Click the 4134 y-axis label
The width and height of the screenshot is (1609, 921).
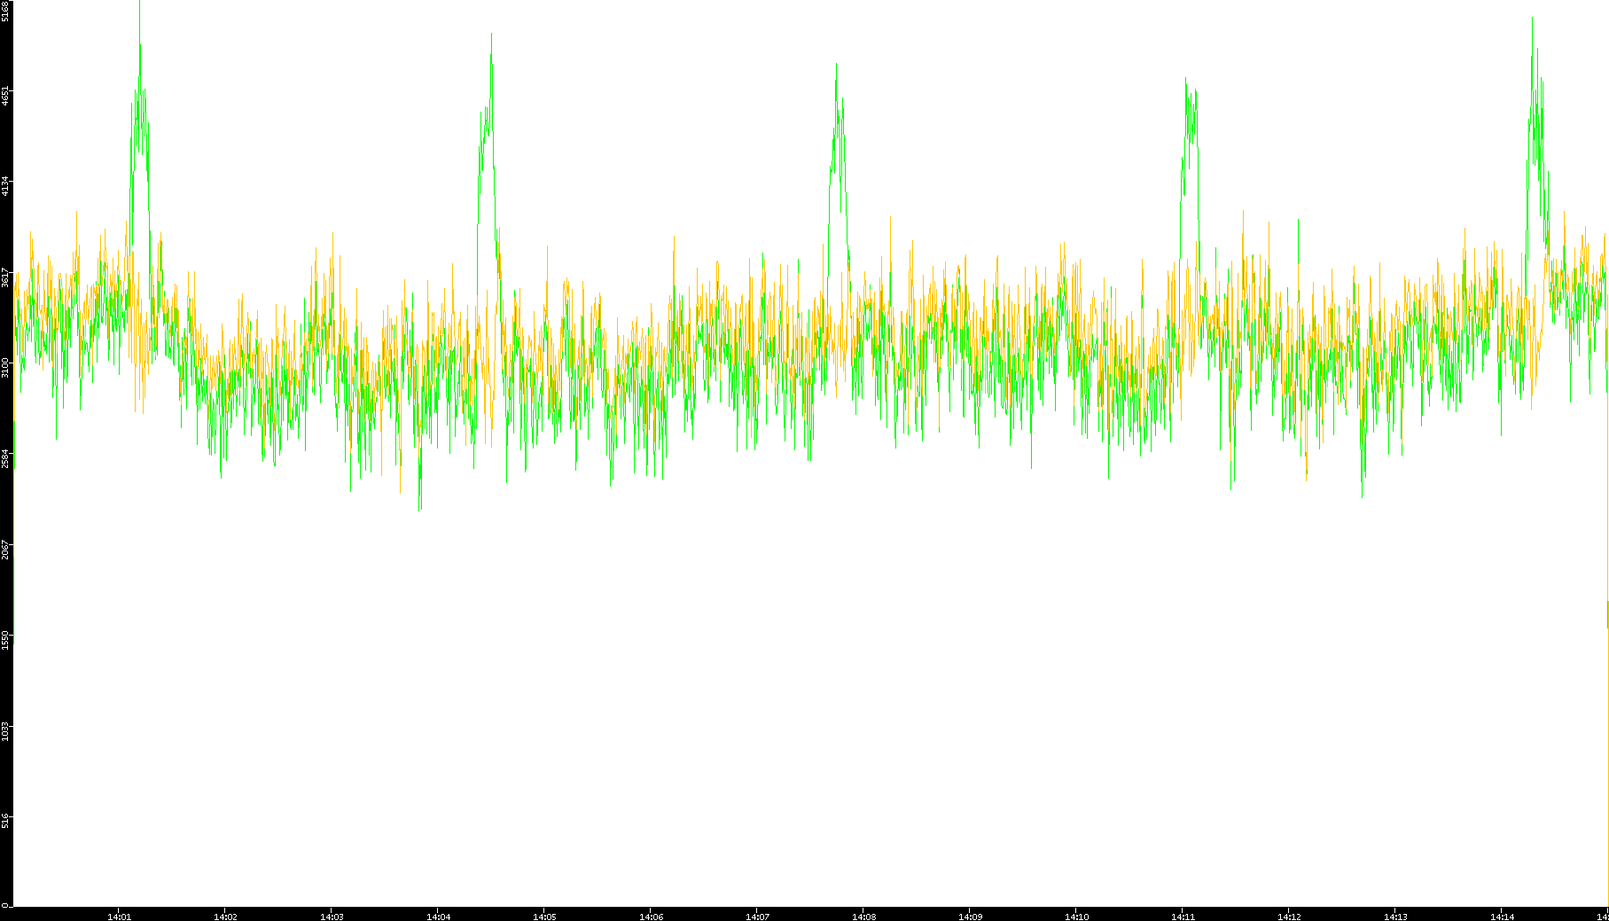coord(5,186)
